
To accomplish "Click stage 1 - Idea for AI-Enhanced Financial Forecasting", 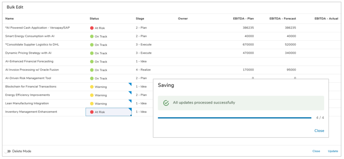I will click(x=141, y=61).
